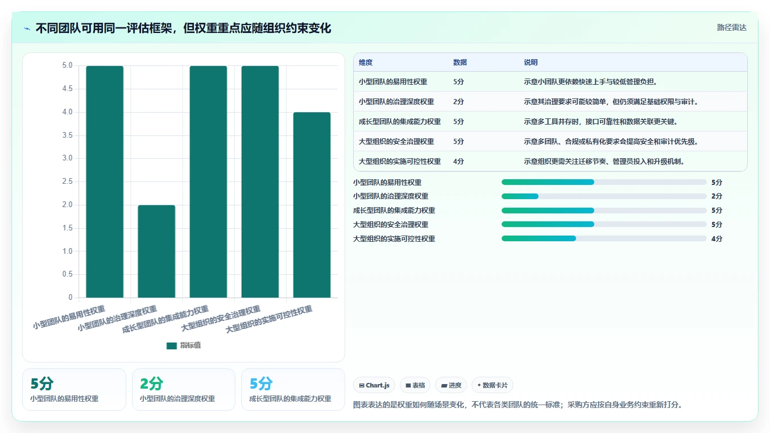The width and height of the screenshot is (770, 433).
Task: Click the footnote beginning 图表表达的是权重
Action: coord(518,405)
